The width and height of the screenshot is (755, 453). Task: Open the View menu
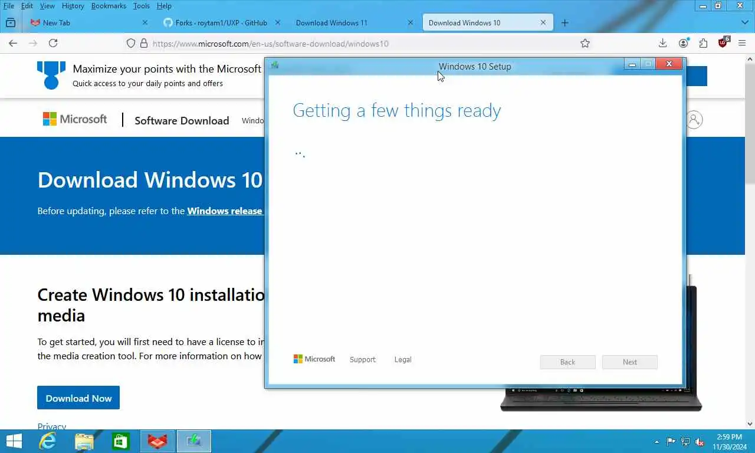47,6
